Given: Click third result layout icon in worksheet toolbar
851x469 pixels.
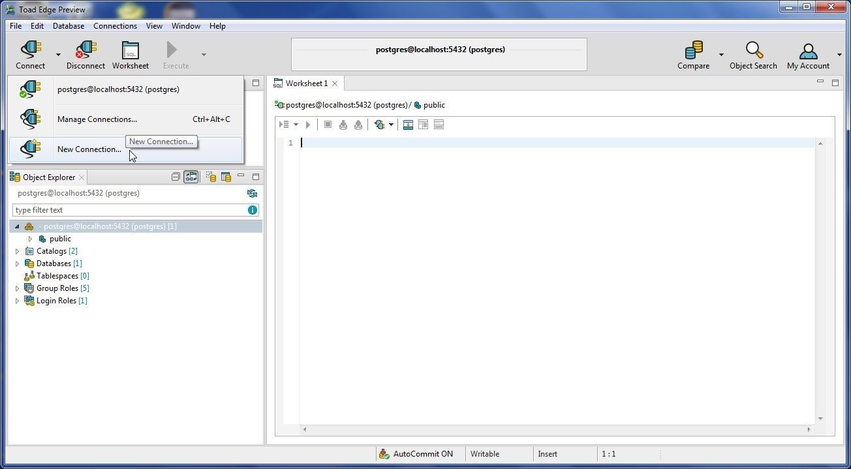Looking at the screenshot, I should (439, 125).
